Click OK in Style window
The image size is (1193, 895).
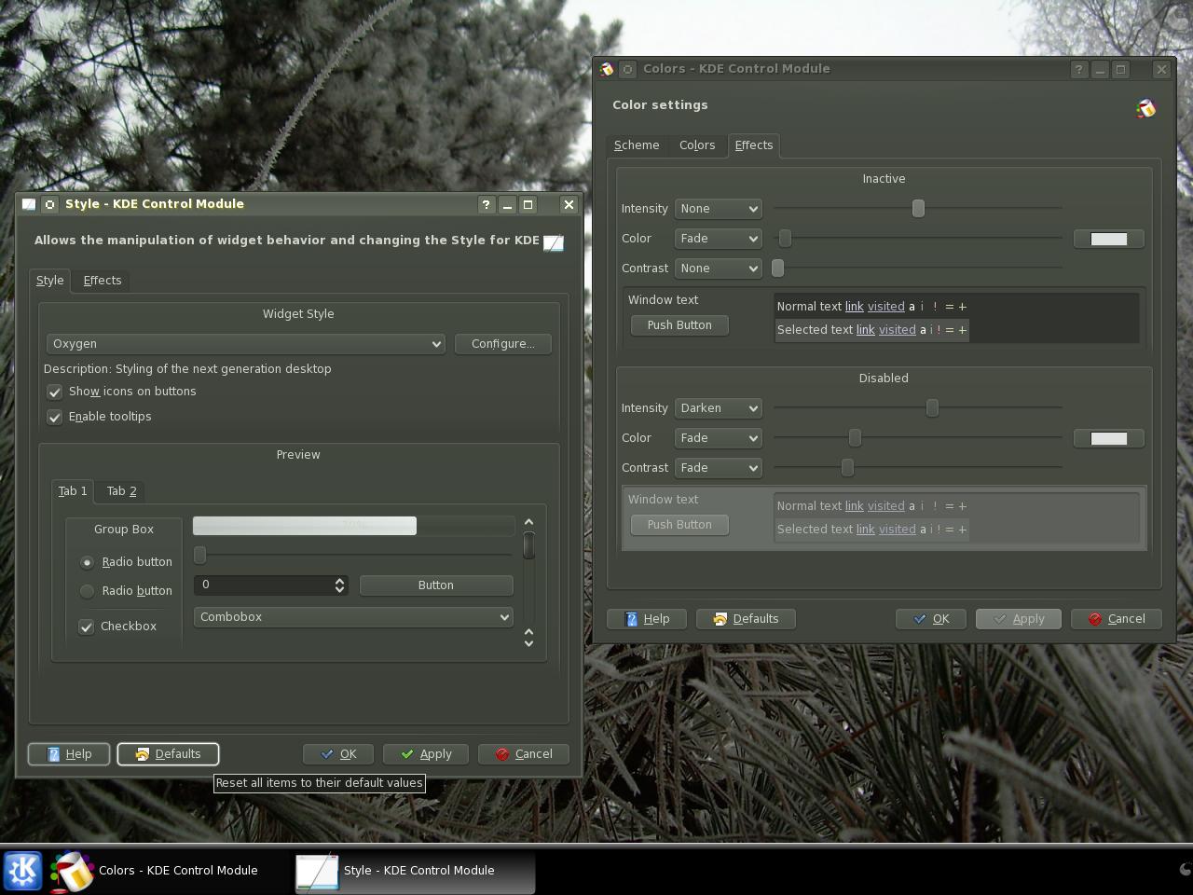[338, 754]
